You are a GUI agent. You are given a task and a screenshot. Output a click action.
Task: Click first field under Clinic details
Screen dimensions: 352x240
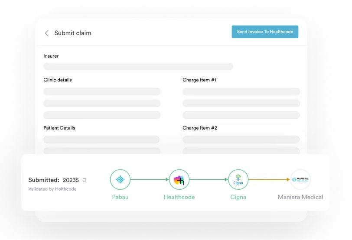tap(102, 92)
